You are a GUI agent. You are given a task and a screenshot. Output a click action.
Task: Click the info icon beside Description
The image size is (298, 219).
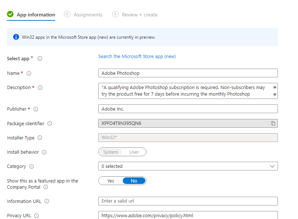[40, 88]
